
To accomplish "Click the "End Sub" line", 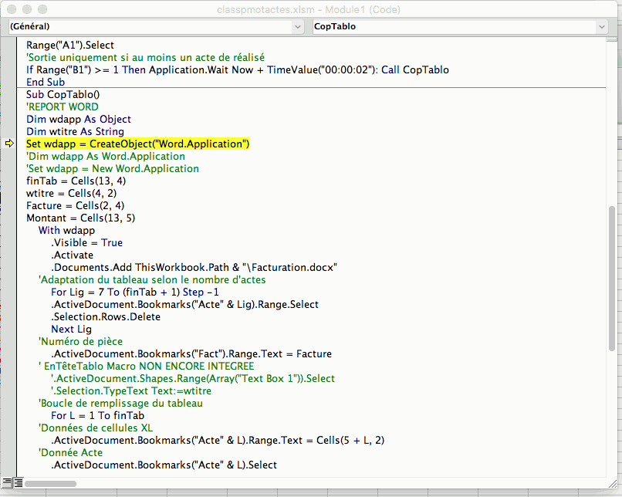I will [46, 83].
